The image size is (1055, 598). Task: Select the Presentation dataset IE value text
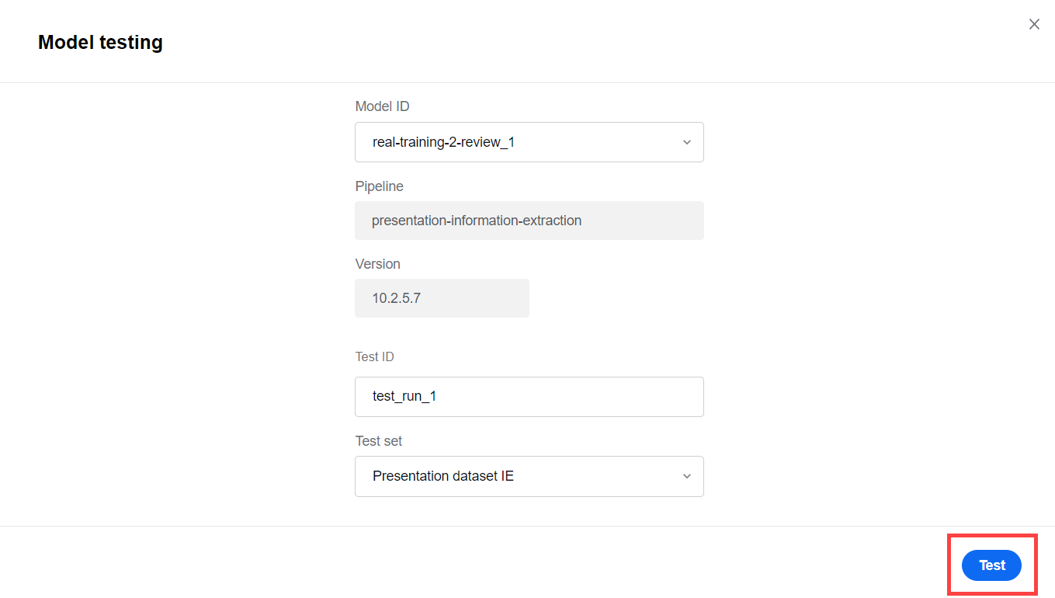coord(443,476)
